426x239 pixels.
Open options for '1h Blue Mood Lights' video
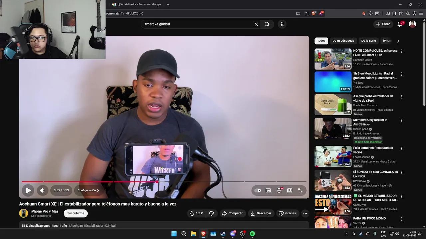402,74
